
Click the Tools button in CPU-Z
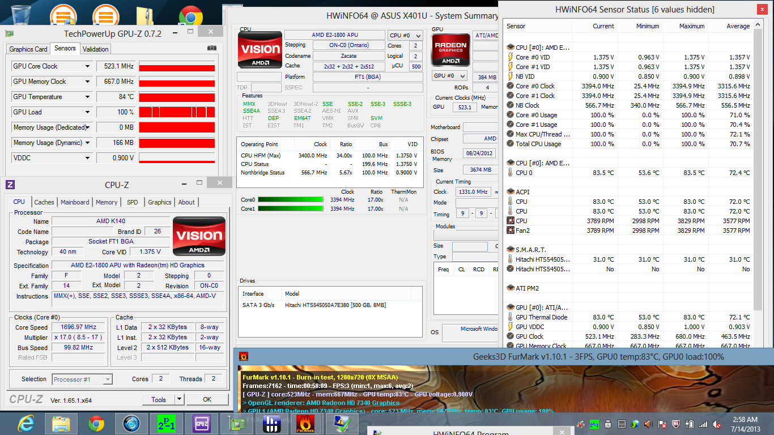tap(159, 399)
